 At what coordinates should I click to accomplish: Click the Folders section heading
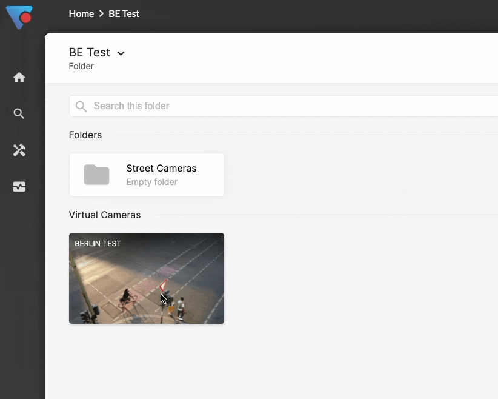pyautogui.click(x=85, y=135)
